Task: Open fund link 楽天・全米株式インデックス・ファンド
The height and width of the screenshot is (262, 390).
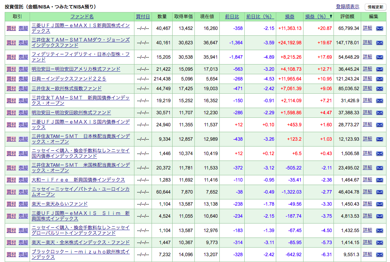Action: pos(81,243)
